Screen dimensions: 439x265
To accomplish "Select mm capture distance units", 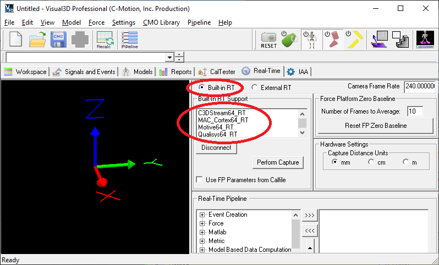I will tap(334, 162).
